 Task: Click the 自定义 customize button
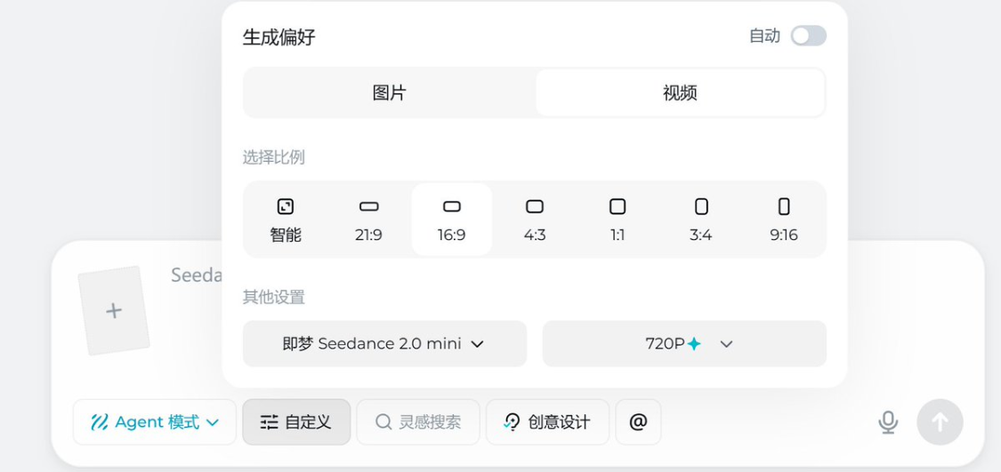tap(296, 422)
